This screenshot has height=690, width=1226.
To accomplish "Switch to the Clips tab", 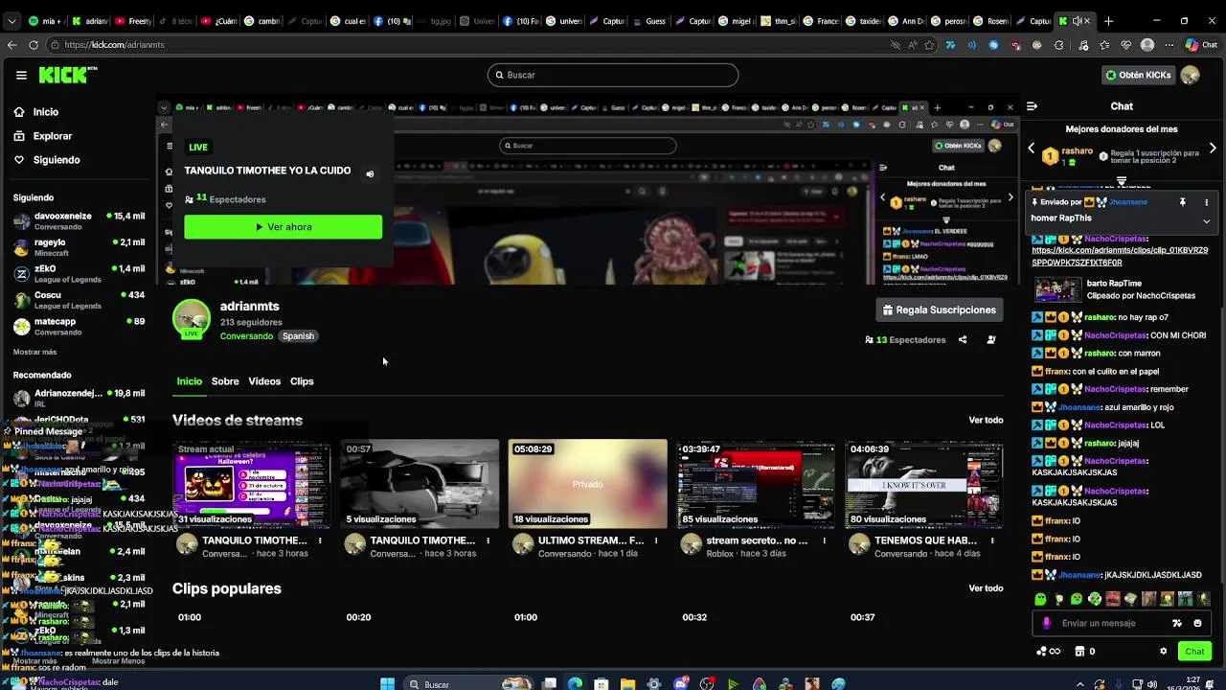I will (x=302, y=381).
